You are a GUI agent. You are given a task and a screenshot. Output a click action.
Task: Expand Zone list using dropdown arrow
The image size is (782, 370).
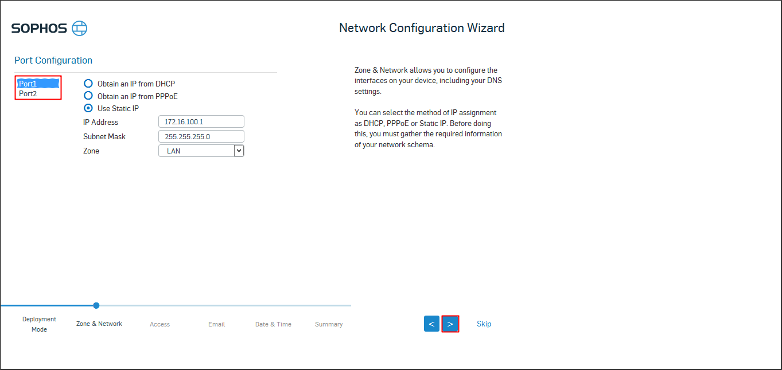(239, 151)
